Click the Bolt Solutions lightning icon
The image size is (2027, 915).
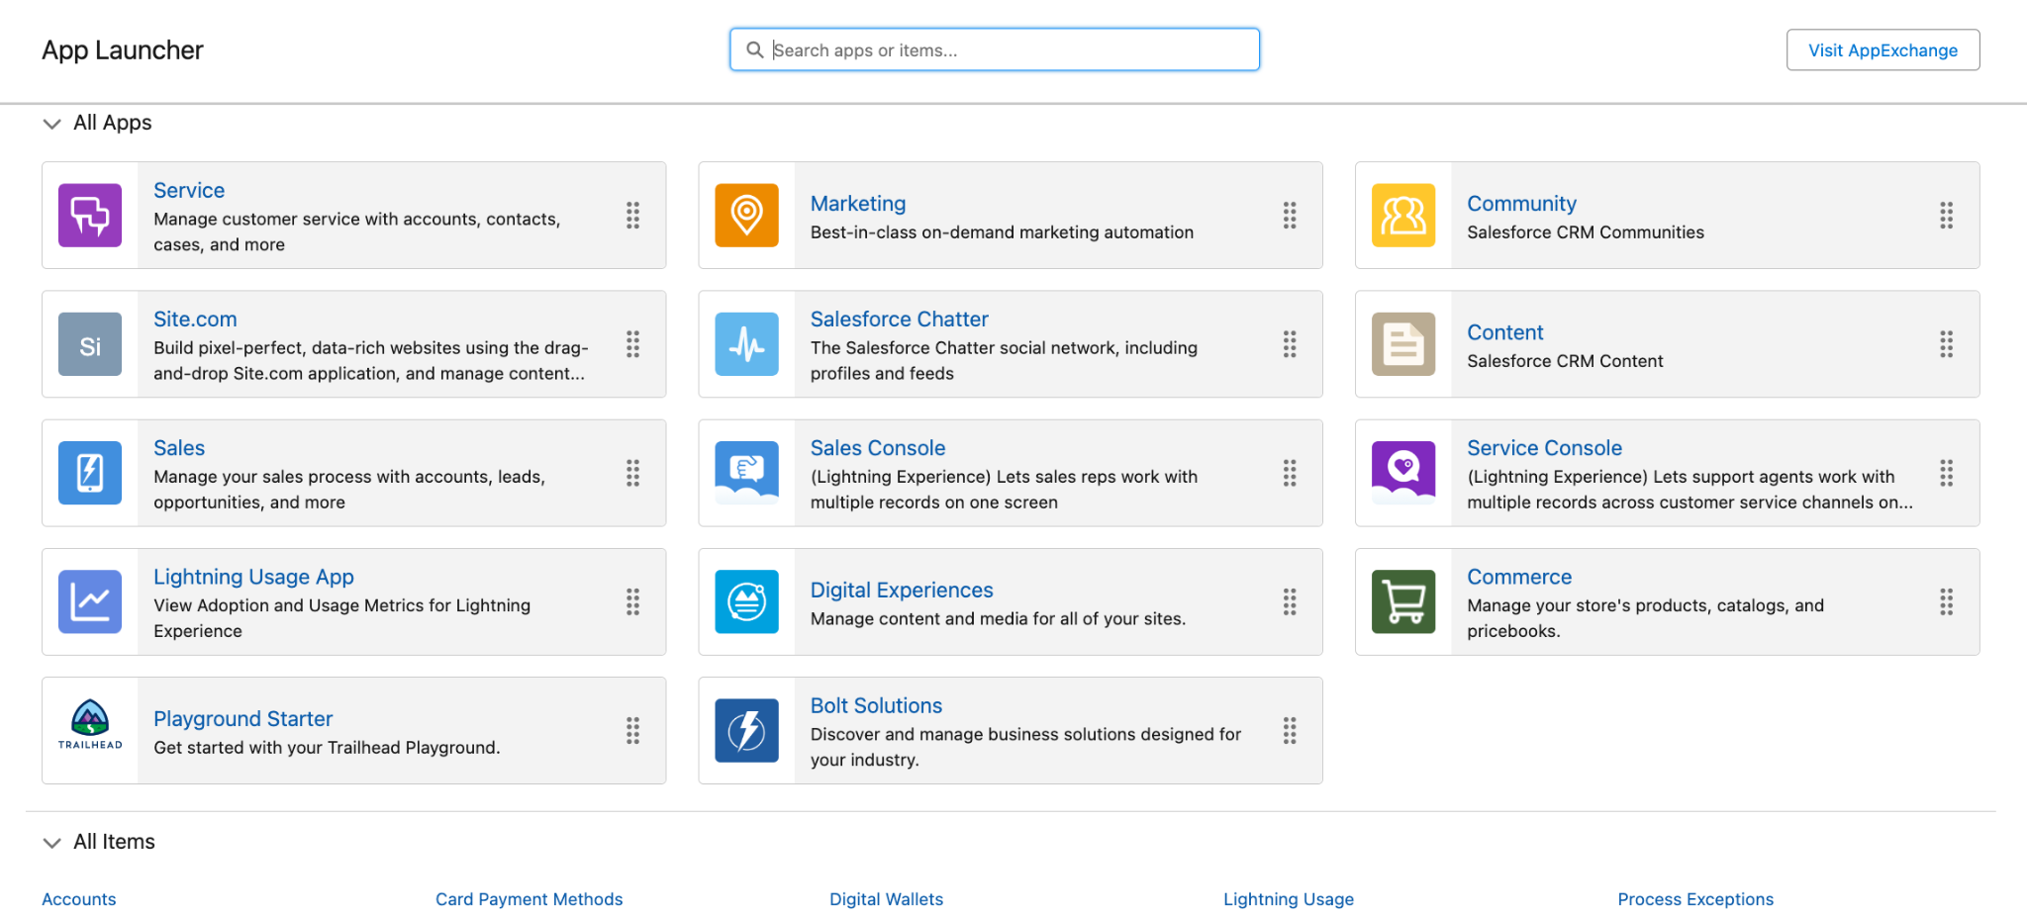(x=746, y=730)
